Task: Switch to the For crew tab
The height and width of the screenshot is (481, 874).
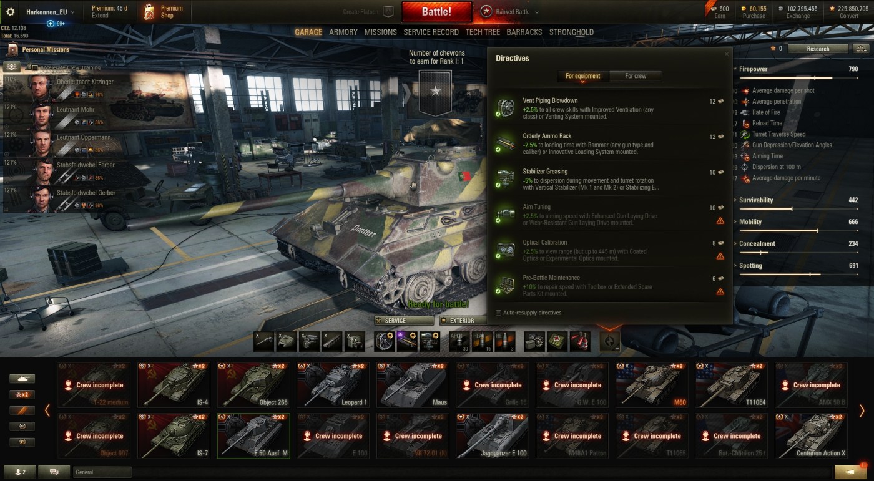Action: 636,76
